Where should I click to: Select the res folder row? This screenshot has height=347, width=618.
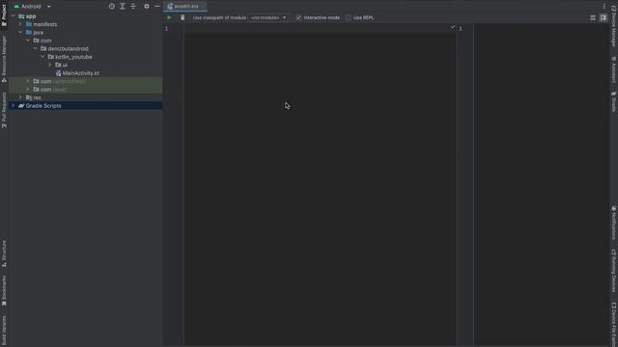pyautogui.click(x=85, y=97)
